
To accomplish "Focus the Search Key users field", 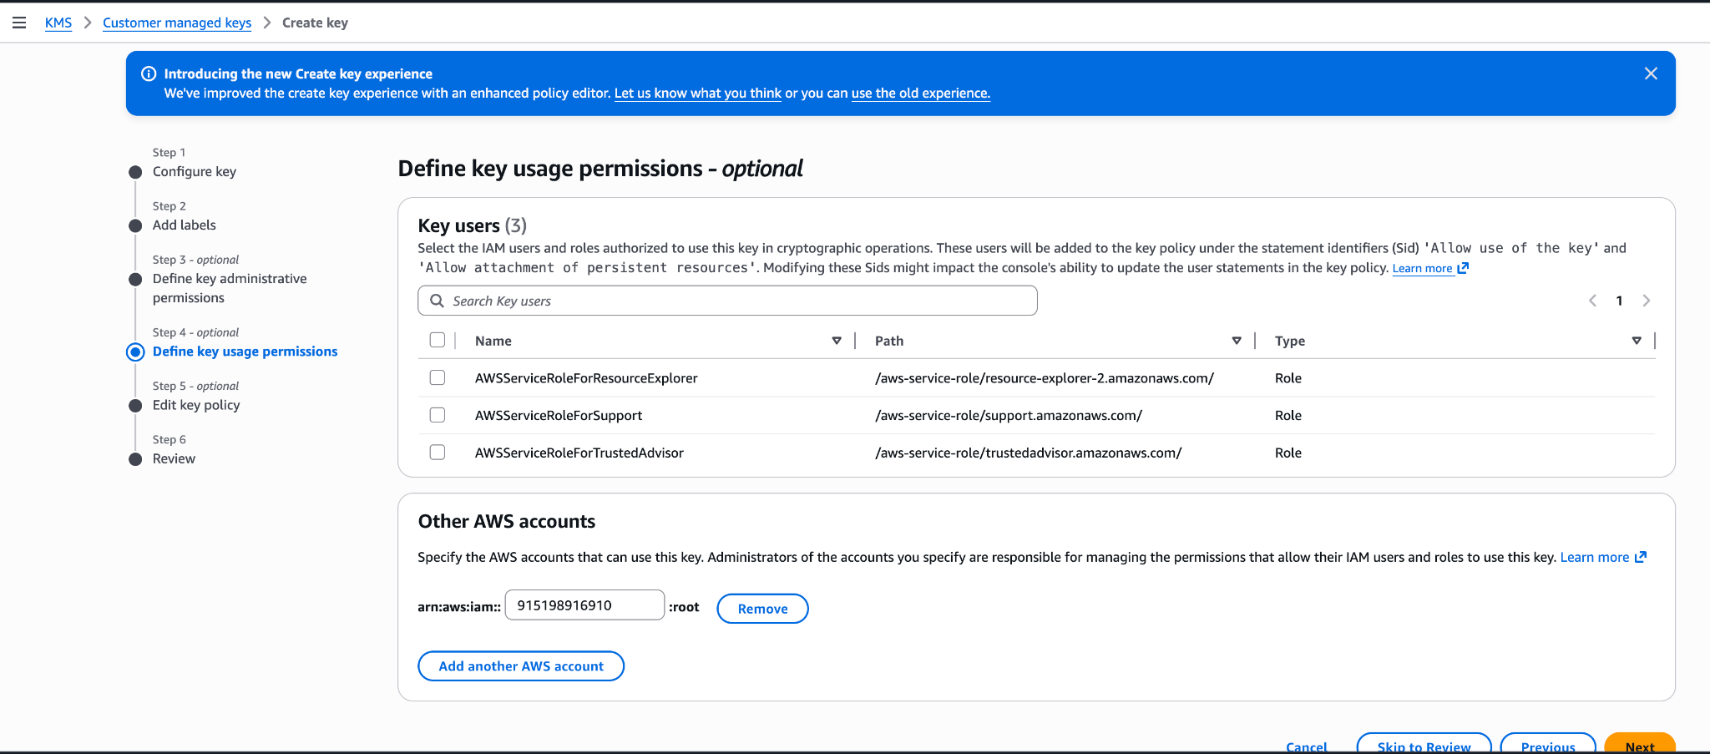I will pos(727,301).
